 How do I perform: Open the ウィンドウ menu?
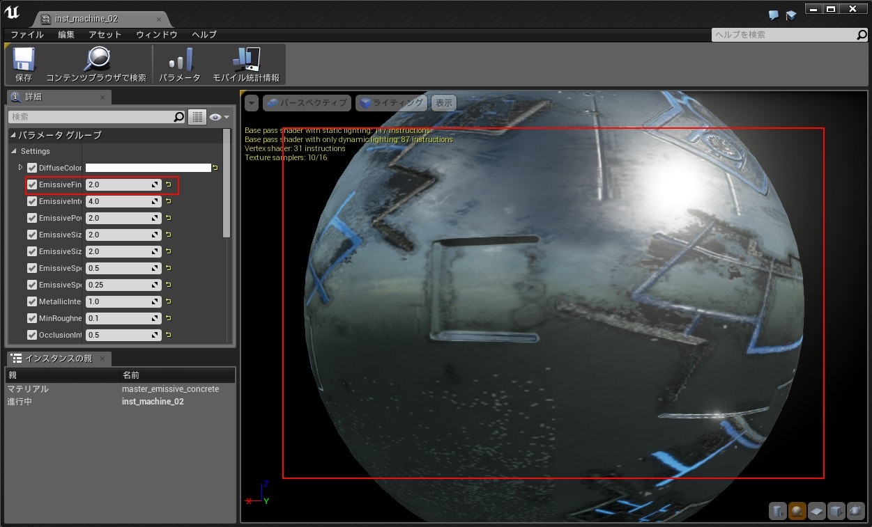point(156,34)
